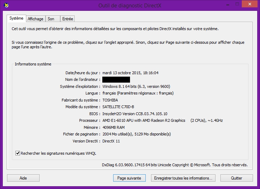Click the date value mardi 13 octobre 2015
The image size is (260, 189).
130,73
